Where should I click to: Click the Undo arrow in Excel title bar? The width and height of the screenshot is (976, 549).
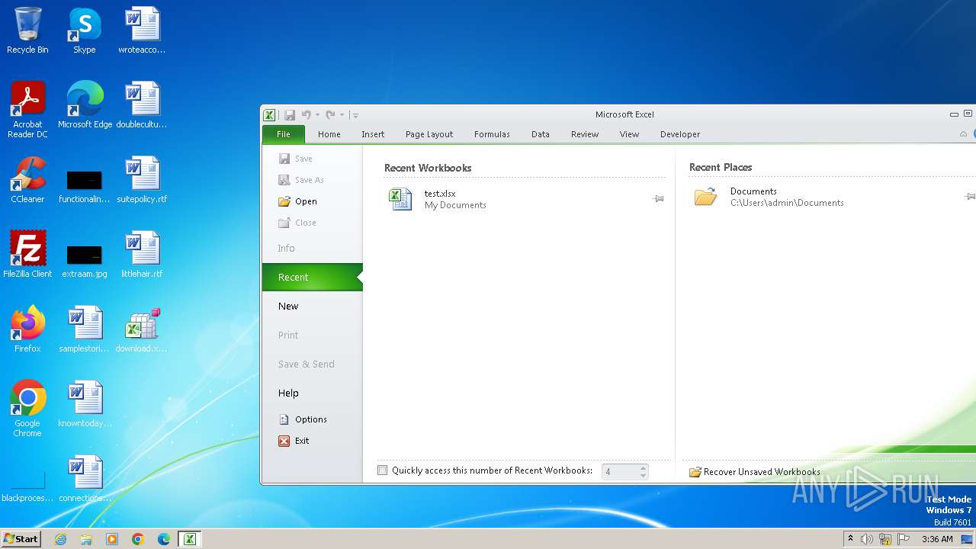(x=306, y=114)
